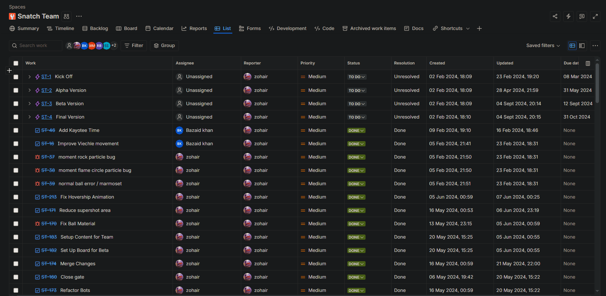606x296 pixels.
Task: Click the Search work input field
Action: click(x=36, y=46)
